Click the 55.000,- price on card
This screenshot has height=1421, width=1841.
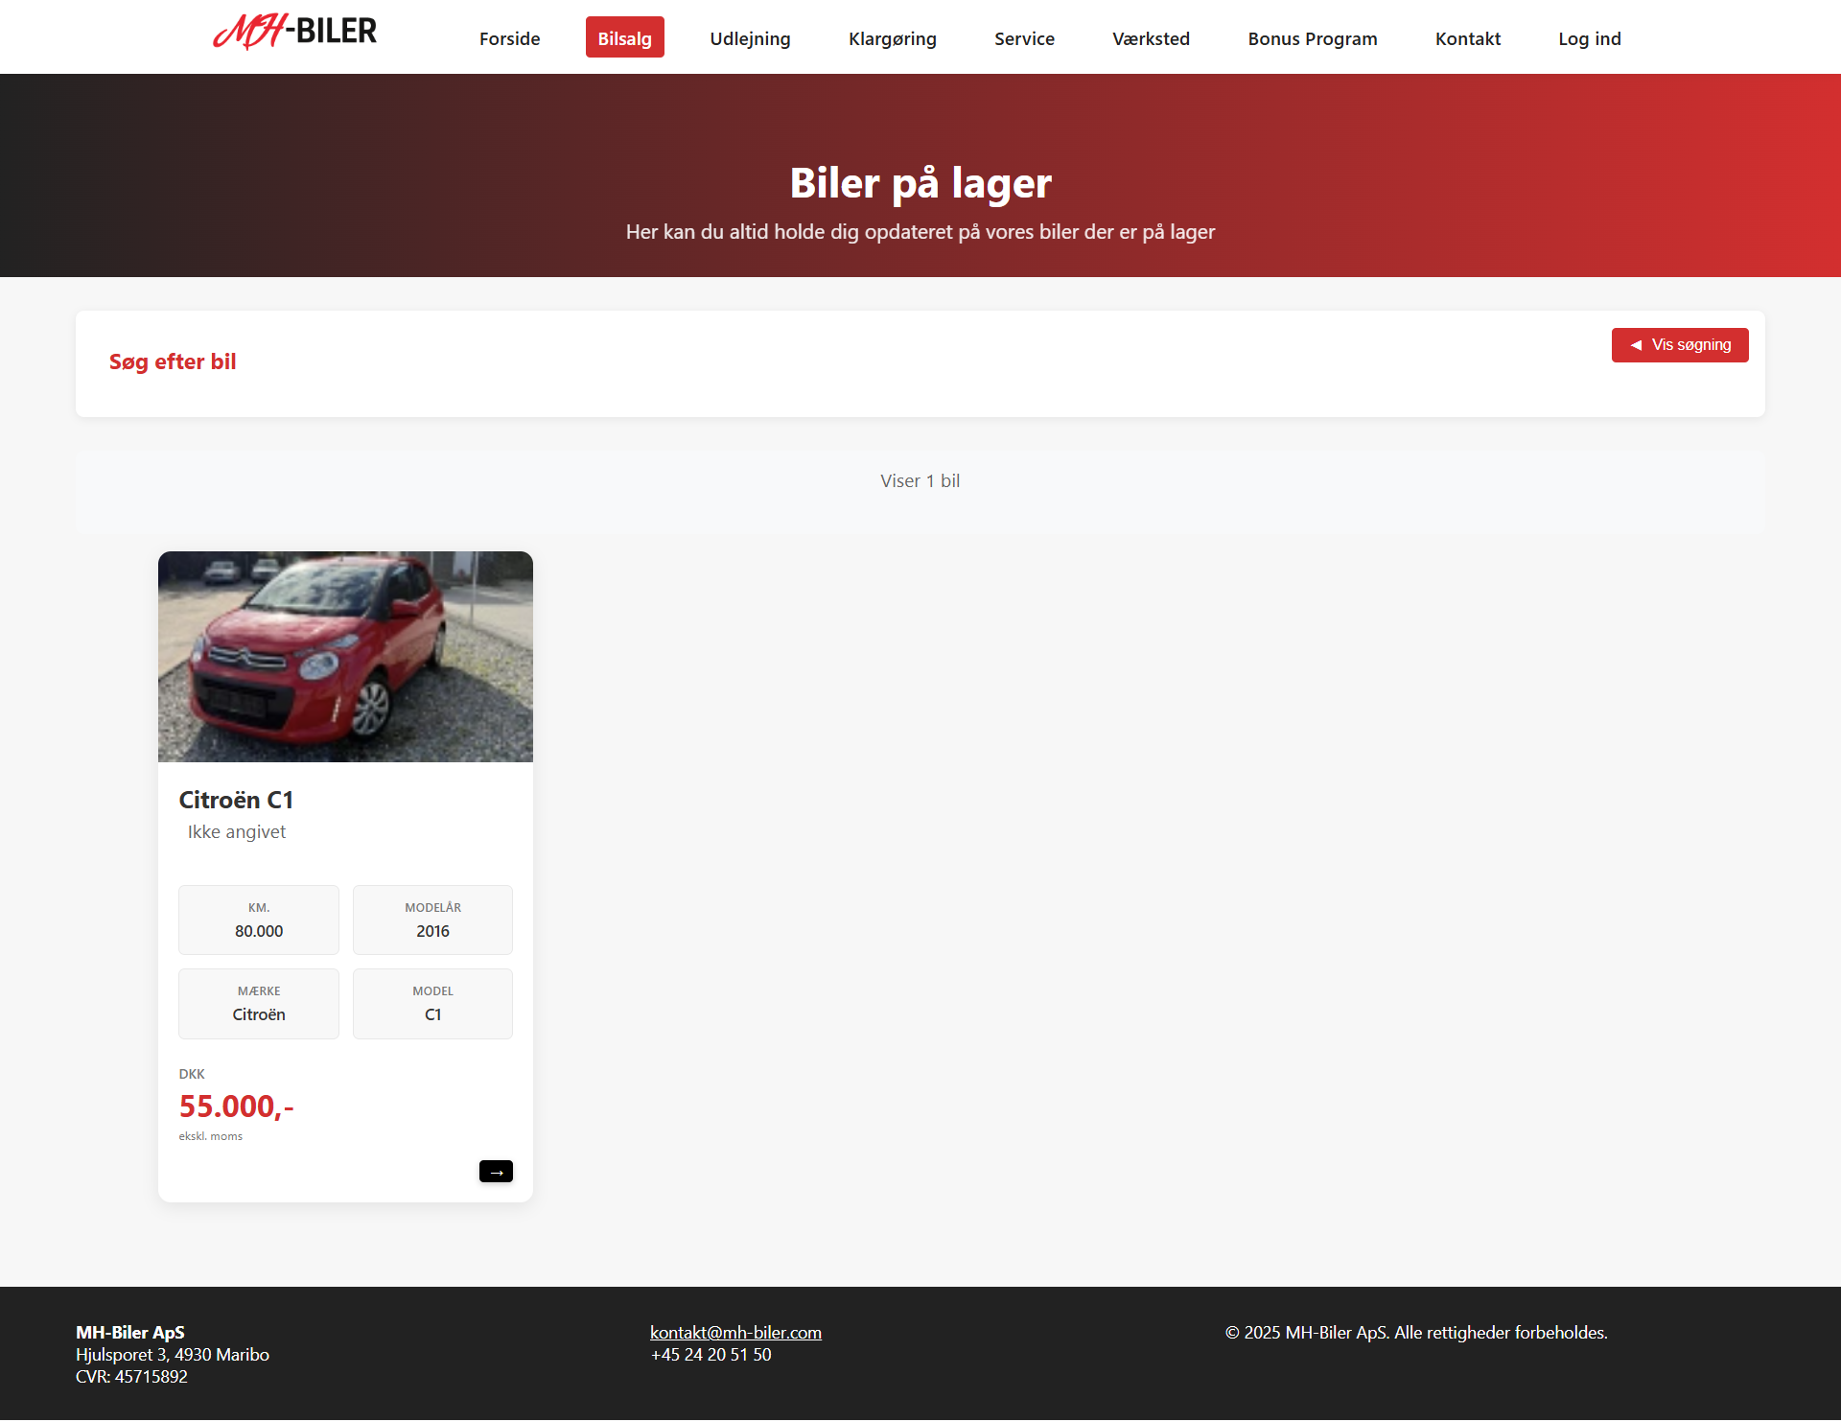[x=236, y=1107]
